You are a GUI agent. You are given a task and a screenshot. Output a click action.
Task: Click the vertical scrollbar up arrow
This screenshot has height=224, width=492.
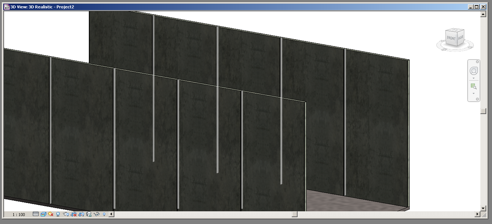(x=483, y=14)
